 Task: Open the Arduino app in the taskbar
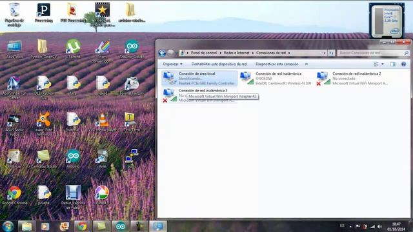121,226
